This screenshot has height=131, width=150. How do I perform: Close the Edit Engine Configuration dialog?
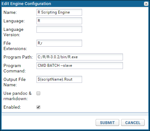(x=146, y=4)
